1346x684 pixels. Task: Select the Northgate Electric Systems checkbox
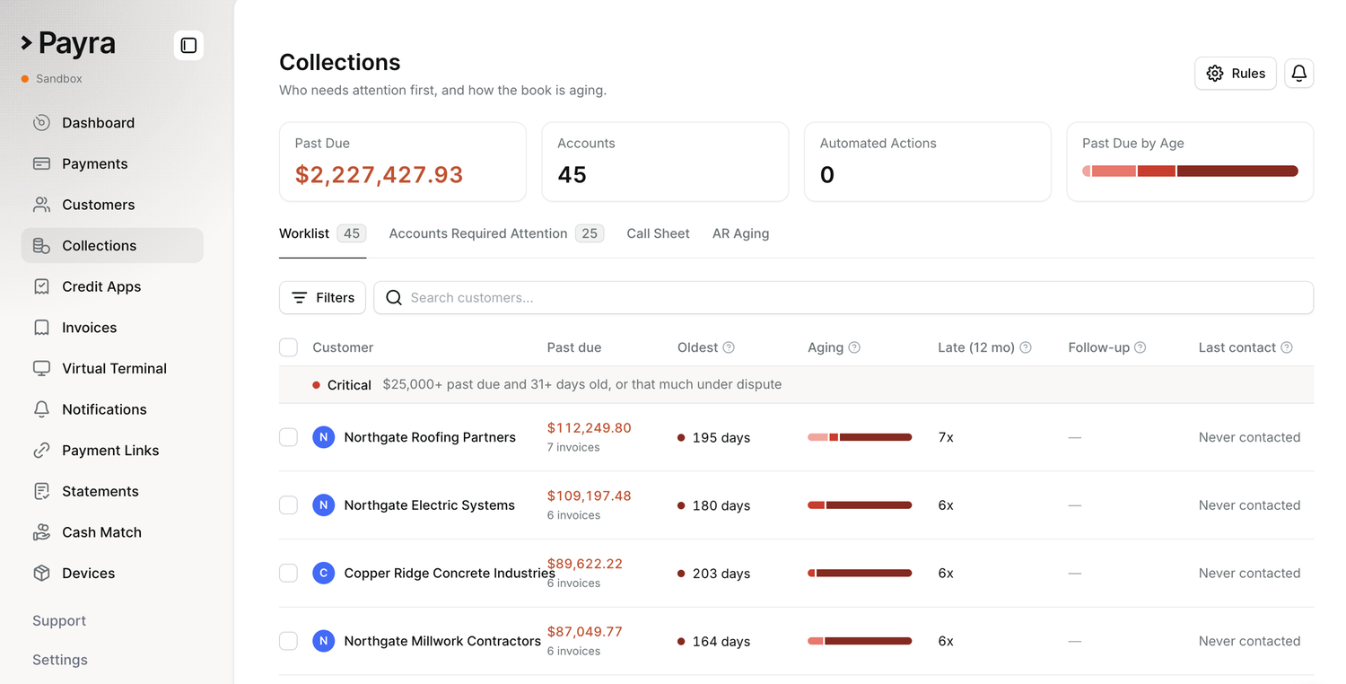coord(288,505)
